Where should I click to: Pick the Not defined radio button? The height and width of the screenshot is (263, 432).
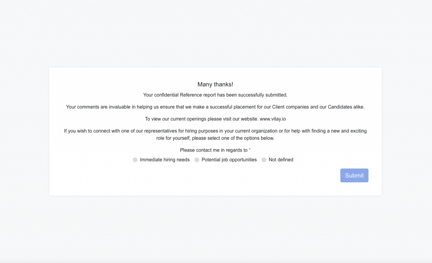click(x=264, y=160)
